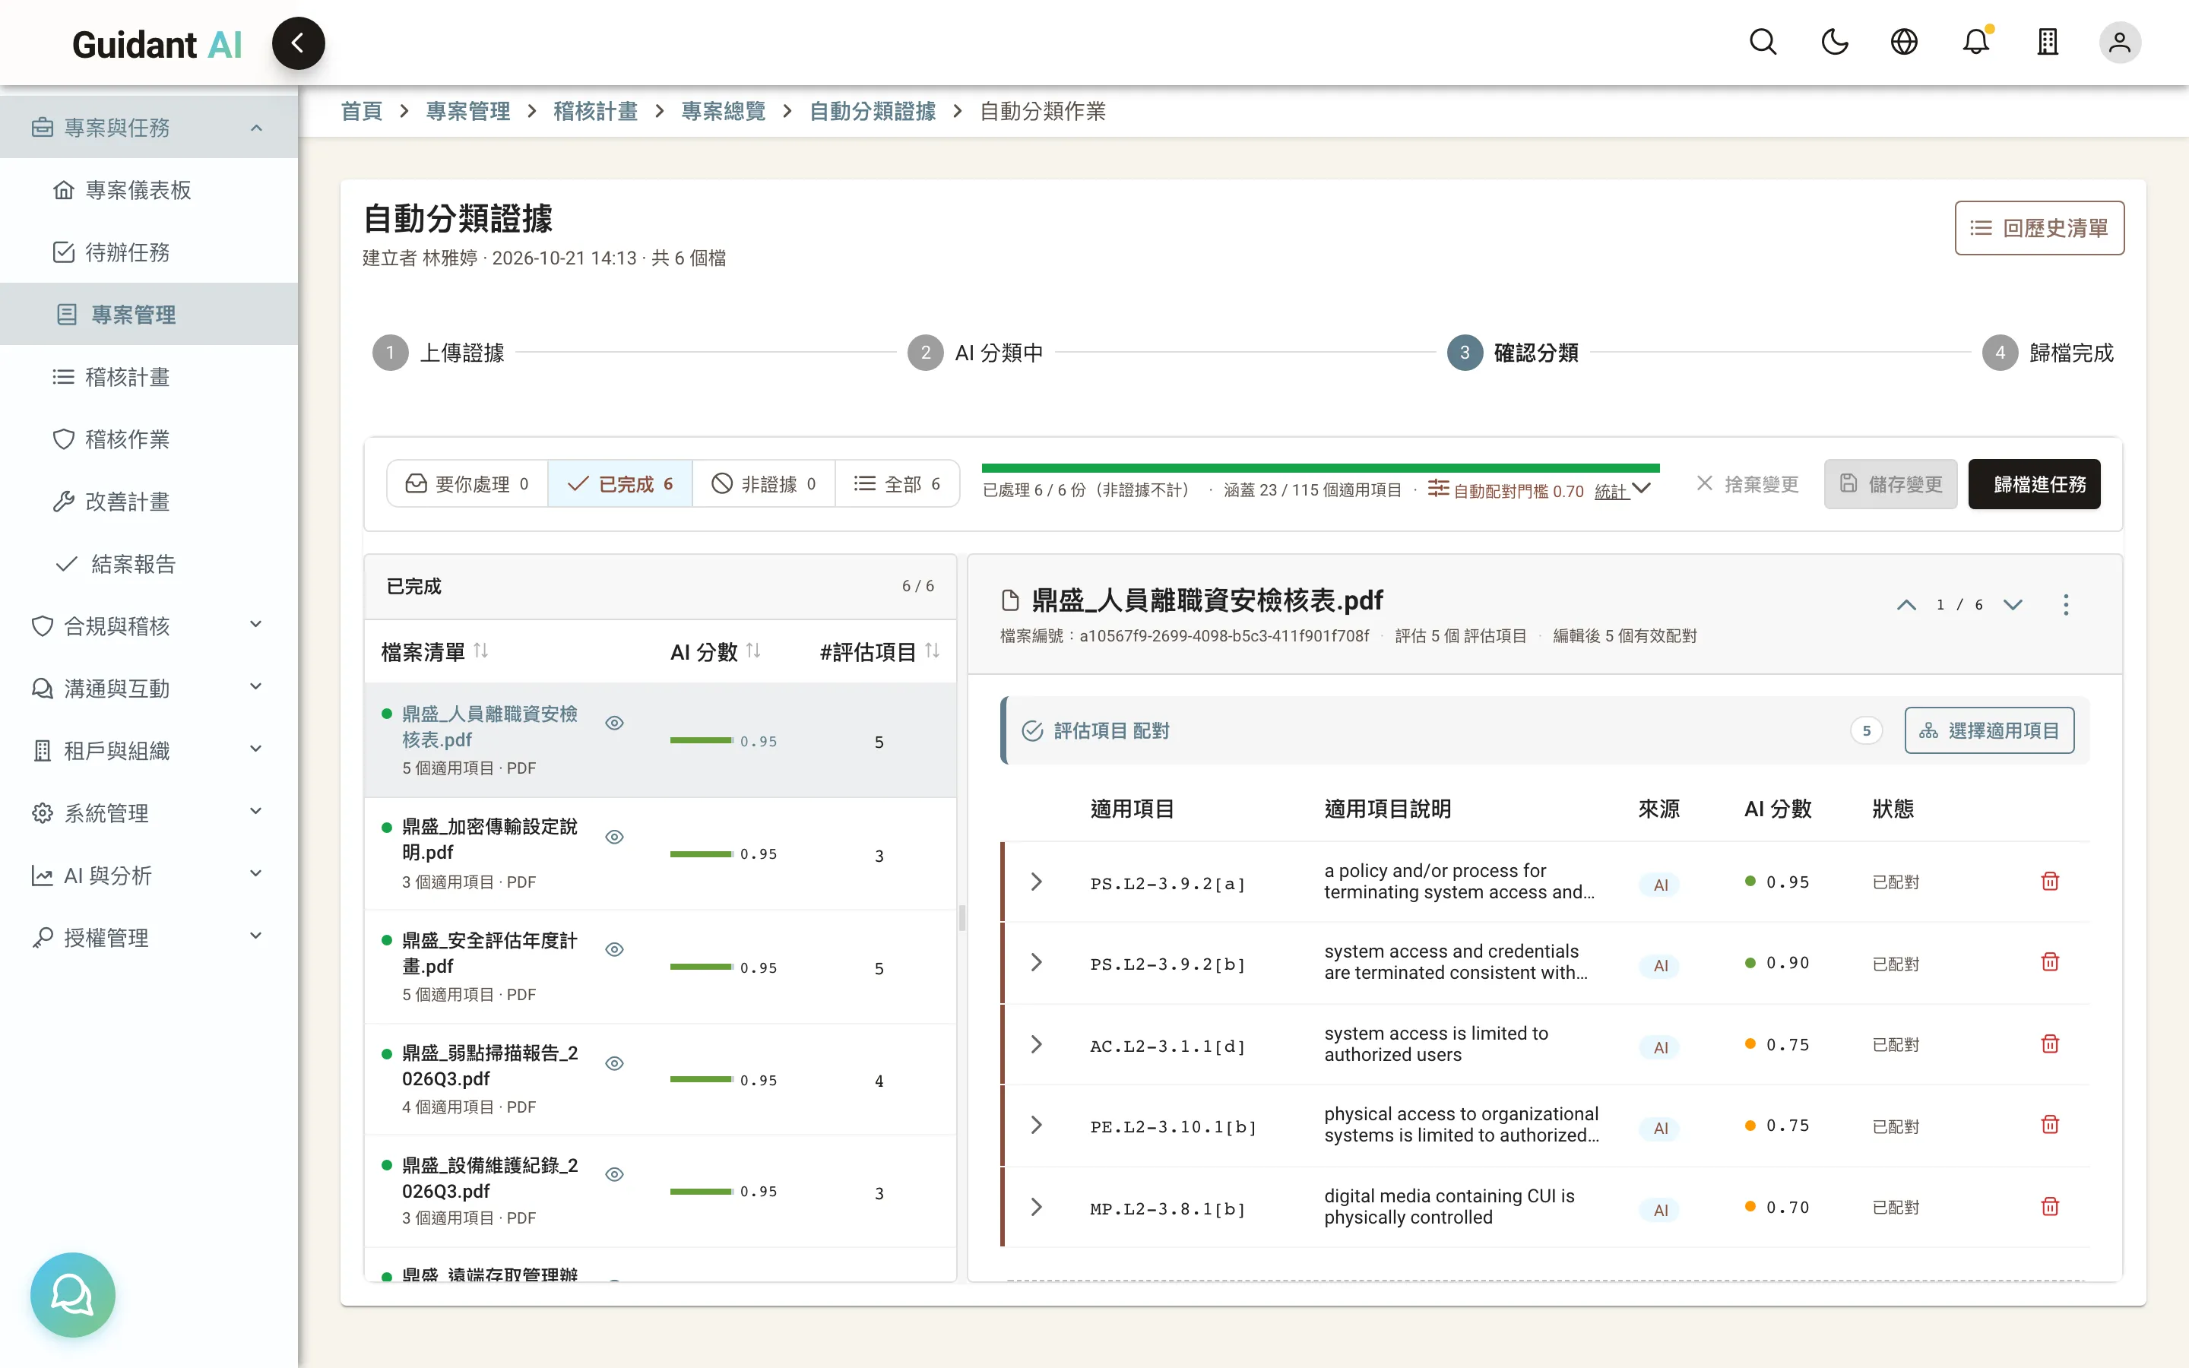This screenshot has width=2189, height=1368.
Task: Delete the PE.L2-3.10.1[b] mapping
Action: coord(2050,1125)
